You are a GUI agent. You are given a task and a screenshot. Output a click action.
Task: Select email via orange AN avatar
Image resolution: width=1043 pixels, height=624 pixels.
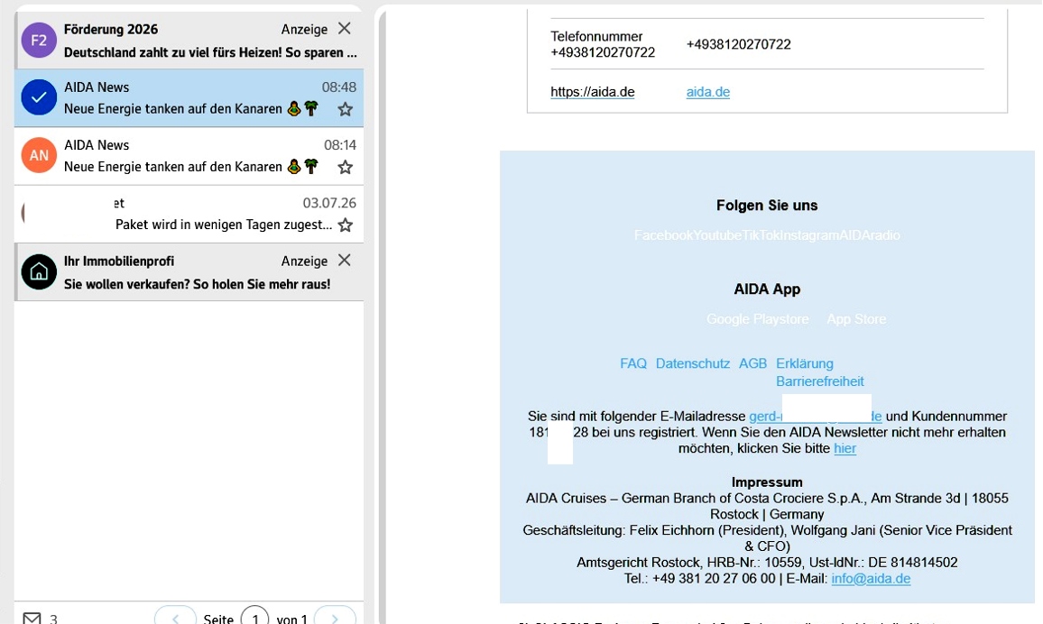[39, 155]
